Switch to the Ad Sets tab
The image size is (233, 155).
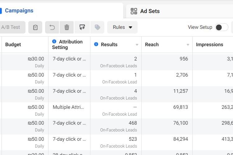click(x=150, y=11)
